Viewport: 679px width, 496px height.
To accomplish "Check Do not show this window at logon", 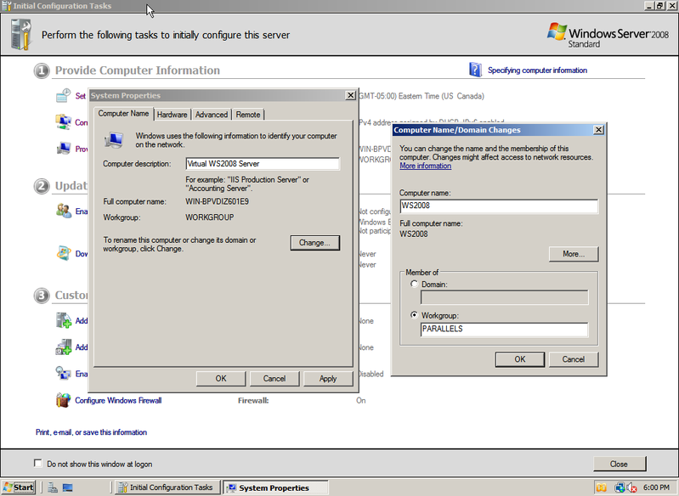I will tap(38, 464).
